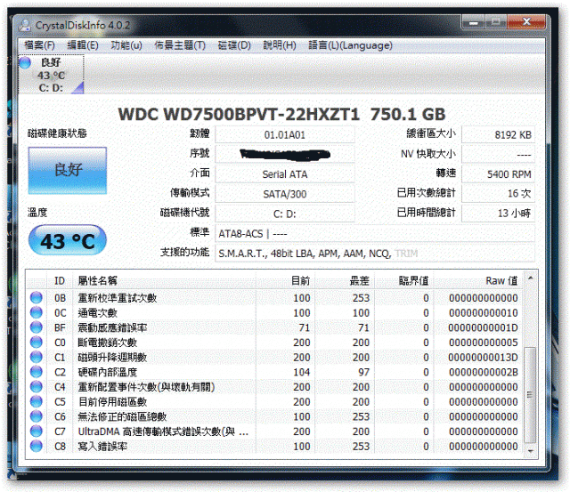This screenshot has width=570, height=492.
Task: Click raw value 00000000001D
Action: [x=483, y=328]
